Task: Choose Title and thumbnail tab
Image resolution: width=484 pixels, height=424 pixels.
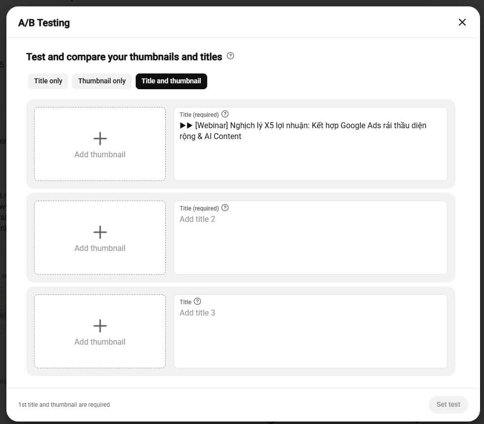Action: click(171, 81)
